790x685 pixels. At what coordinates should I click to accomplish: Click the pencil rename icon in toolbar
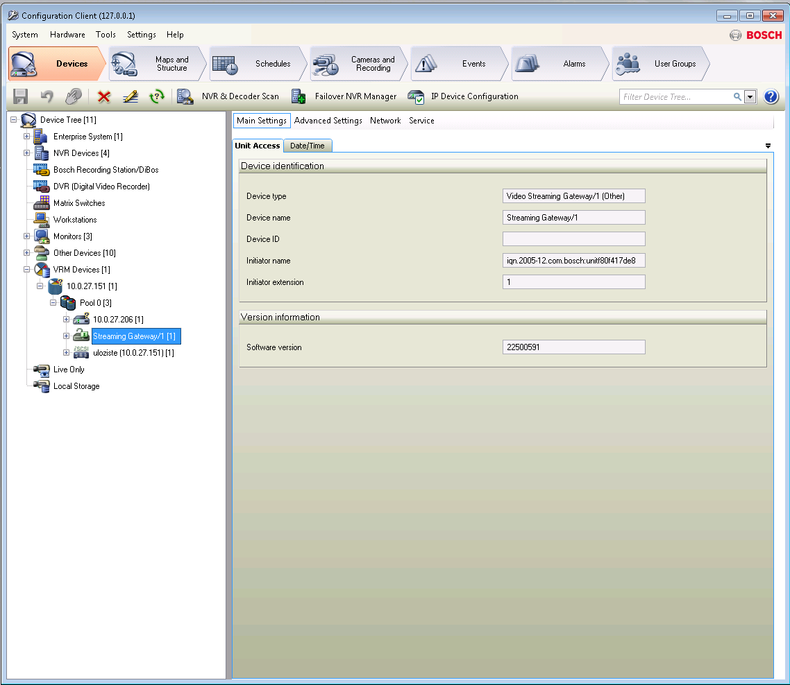[131, 97]
